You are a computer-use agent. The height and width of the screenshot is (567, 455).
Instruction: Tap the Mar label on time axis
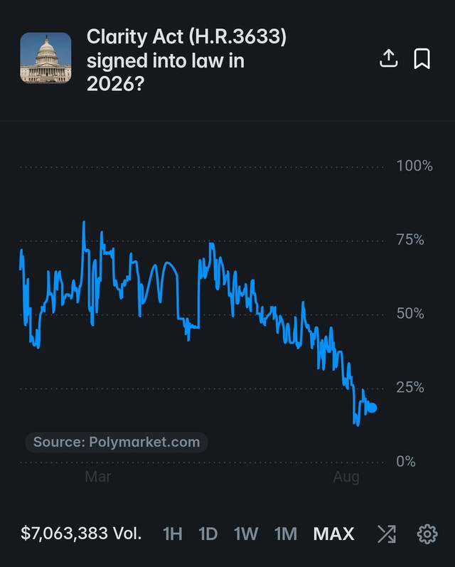tap(98, 477)
